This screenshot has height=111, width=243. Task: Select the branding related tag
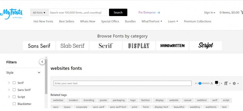tap(89, 100)
